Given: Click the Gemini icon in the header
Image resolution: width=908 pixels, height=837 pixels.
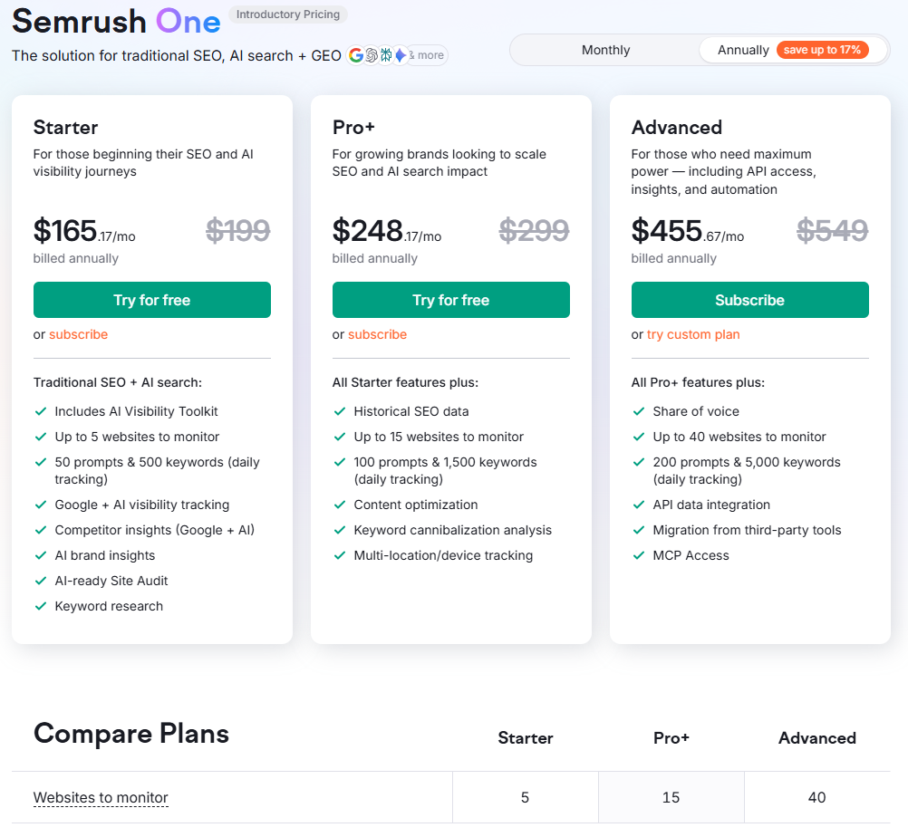Looking at the screenshot, I should 401,54.
